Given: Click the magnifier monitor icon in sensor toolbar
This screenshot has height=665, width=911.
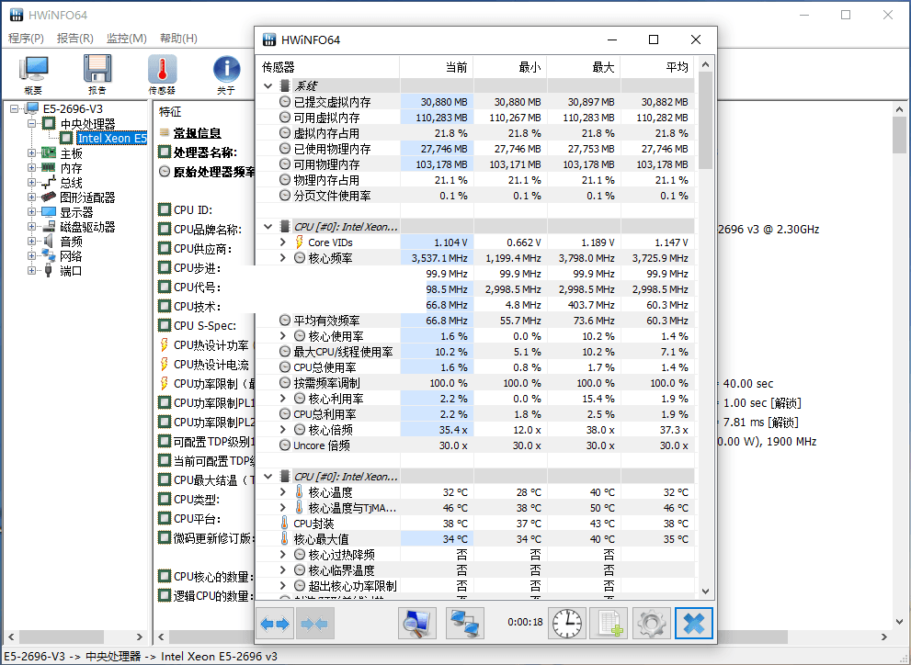Looking at the screenshot, I should click(417, 624).
